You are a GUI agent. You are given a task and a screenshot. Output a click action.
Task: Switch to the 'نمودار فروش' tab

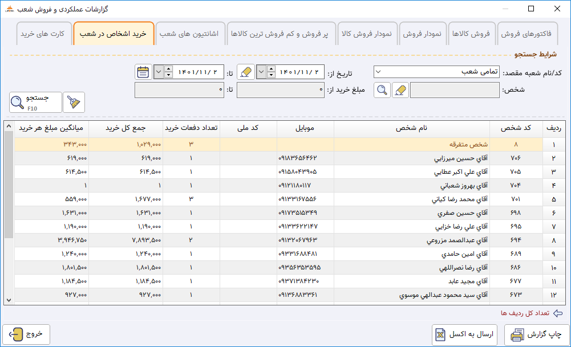[x=422, y=34]
